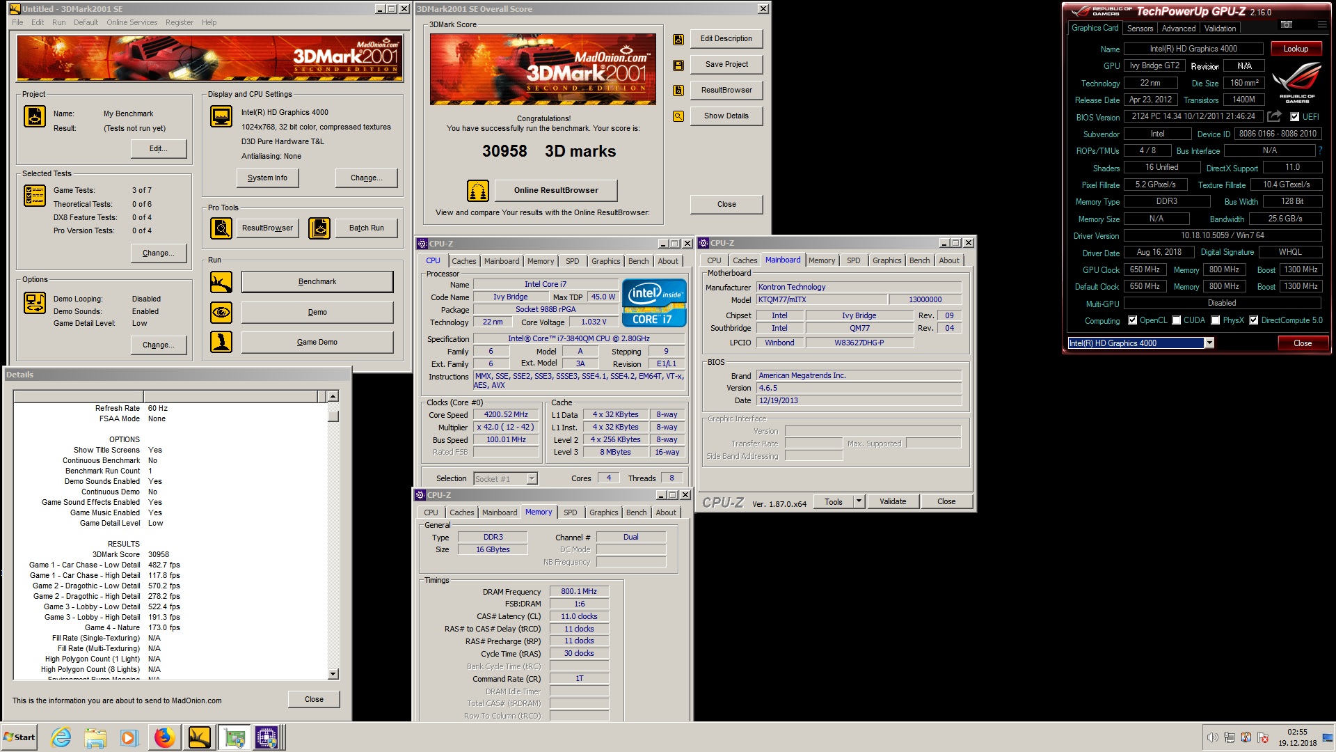
Task: Click the Online ResultBrowser icon
Action: (x=477, y=190)
